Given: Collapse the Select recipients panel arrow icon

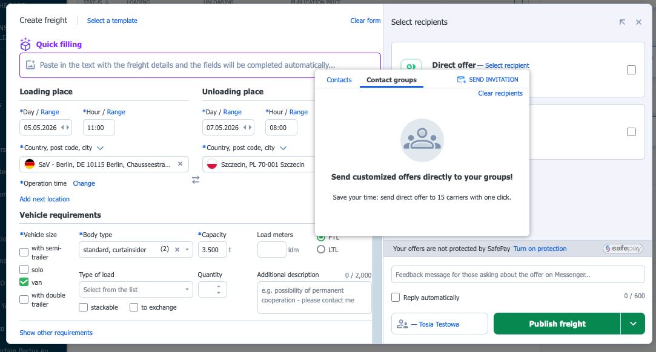Looking at the screenshot, I should point(622,22).
